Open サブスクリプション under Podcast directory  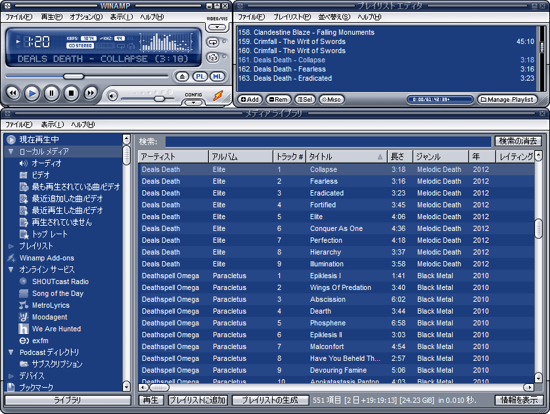tap(57, 364)
